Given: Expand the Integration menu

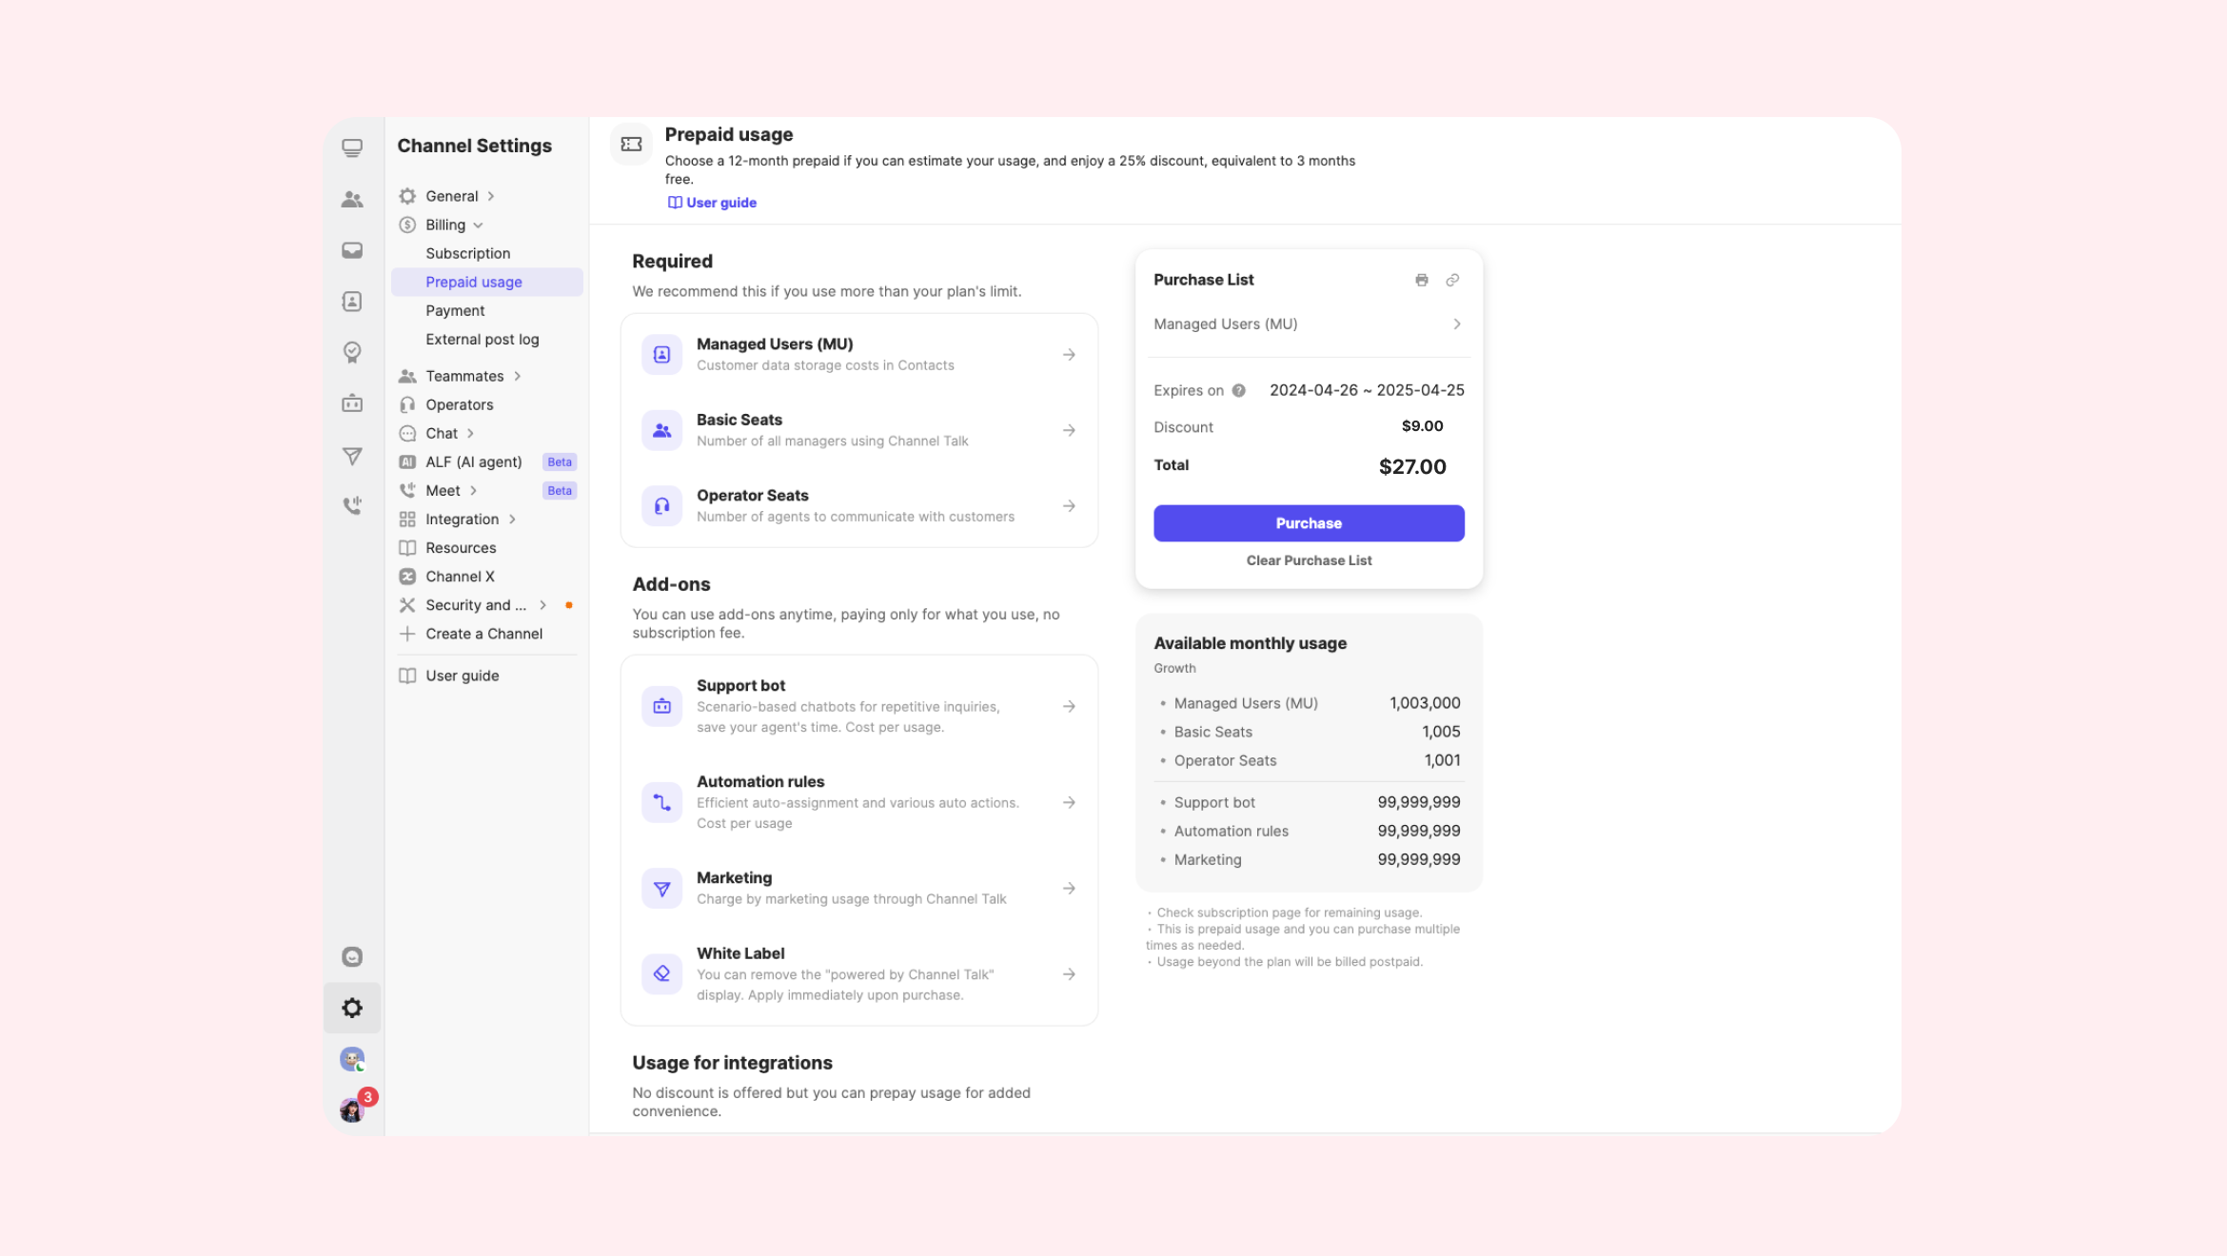Looking at the screenshot, I should point(463,519).
